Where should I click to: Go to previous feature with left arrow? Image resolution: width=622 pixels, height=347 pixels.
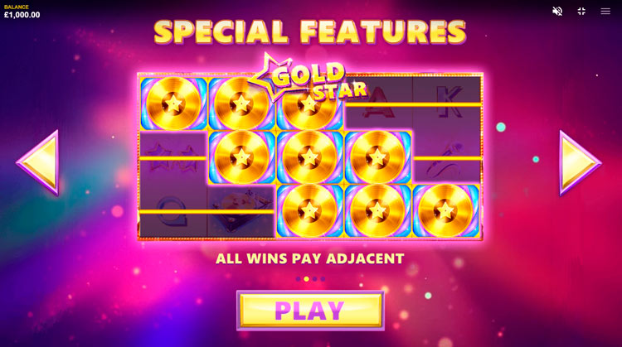coord(38,163)
